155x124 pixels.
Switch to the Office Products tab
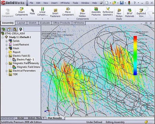[62, 23]
